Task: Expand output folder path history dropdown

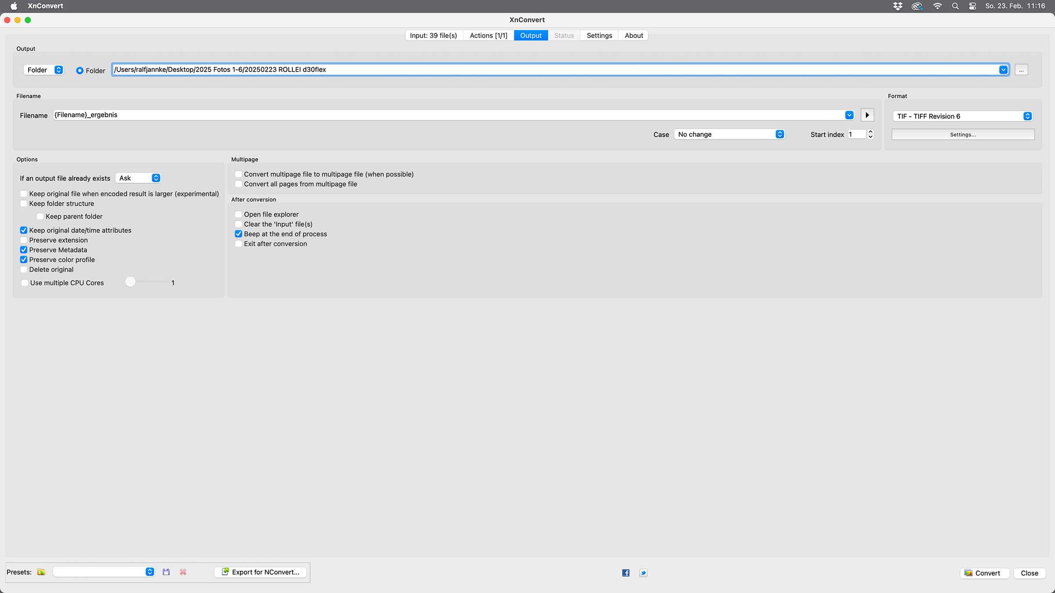Action: point(1003,69)
